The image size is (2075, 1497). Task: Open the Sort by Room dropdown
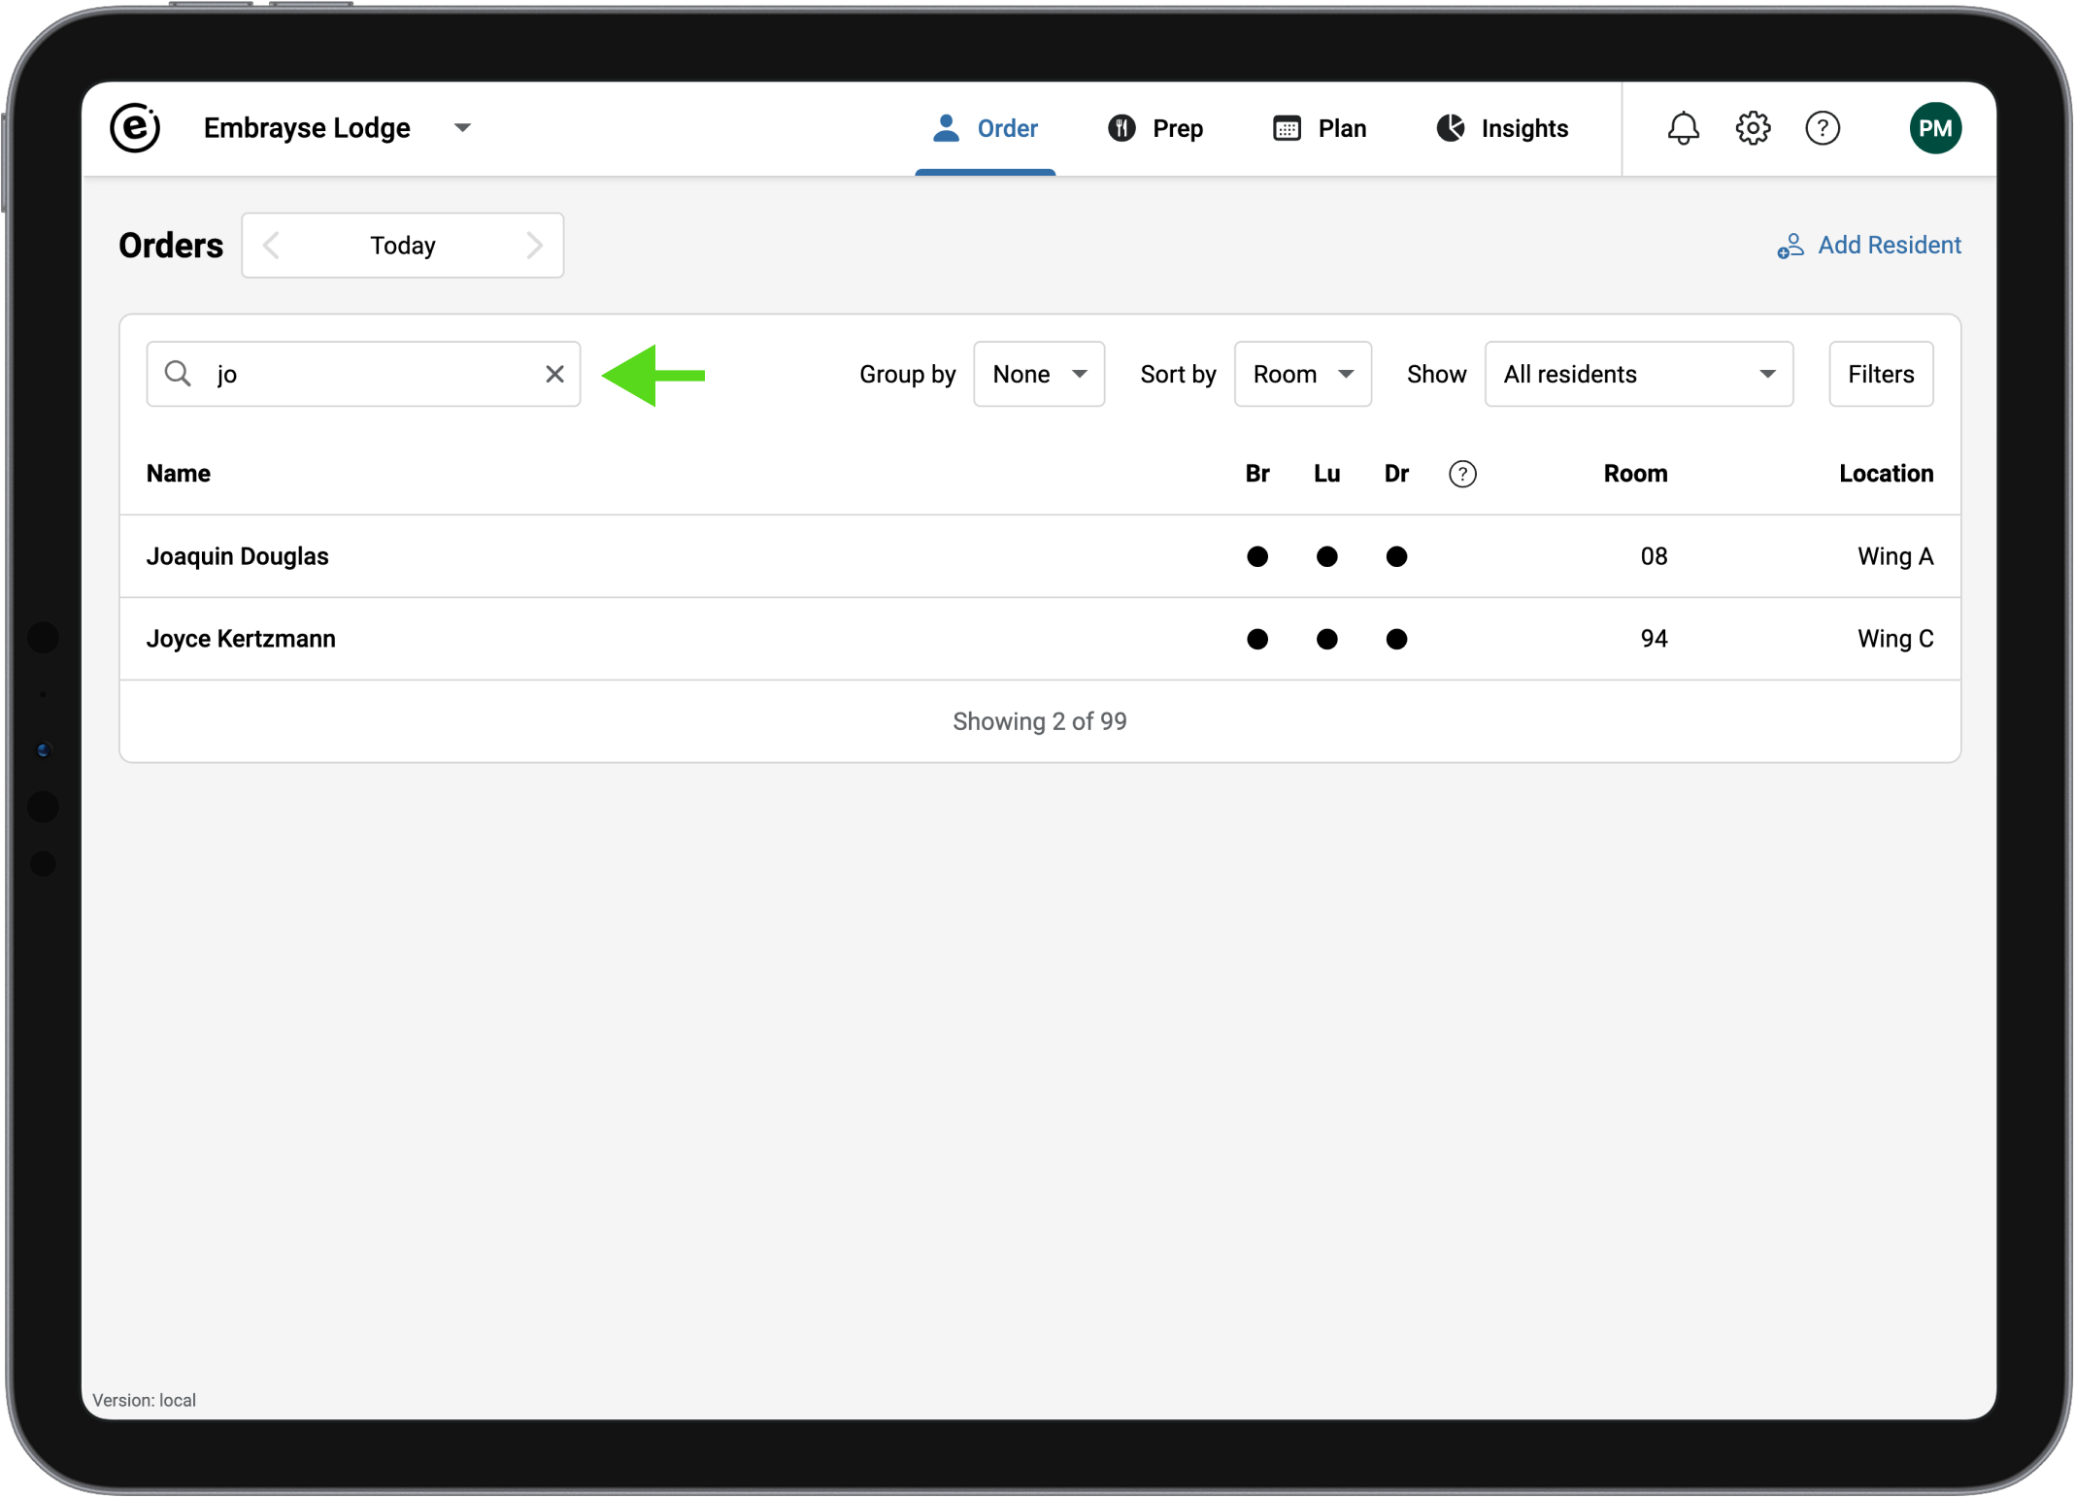tap(1302, 375)
